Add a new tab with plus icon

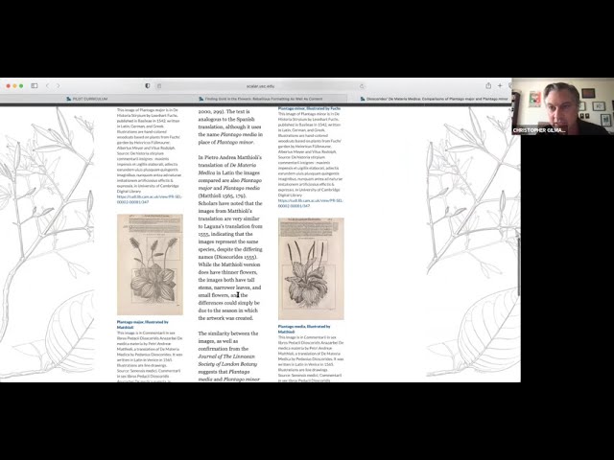[x=500, y=85]
